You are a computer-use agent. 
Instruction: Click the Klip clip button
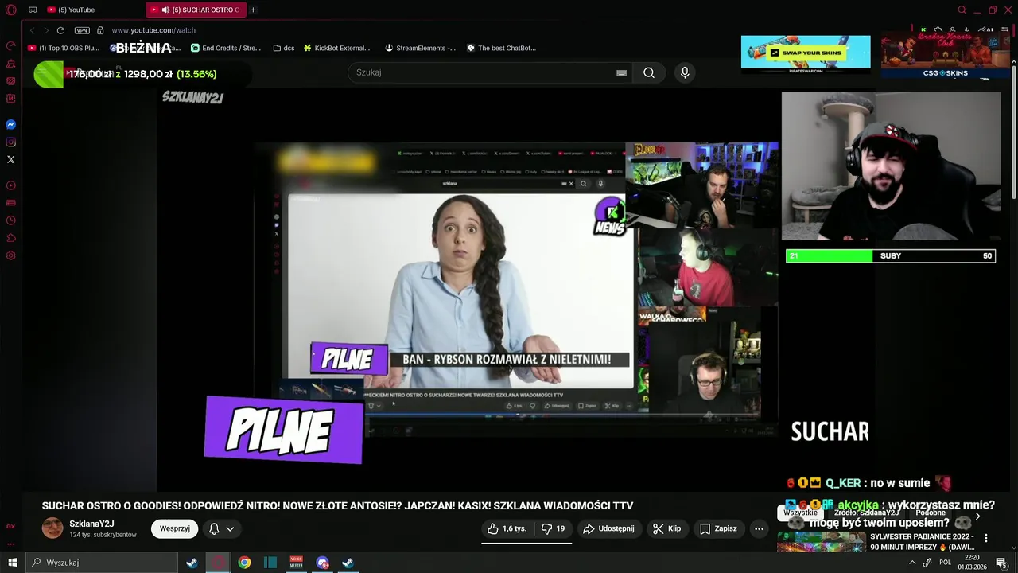[666, 528]
